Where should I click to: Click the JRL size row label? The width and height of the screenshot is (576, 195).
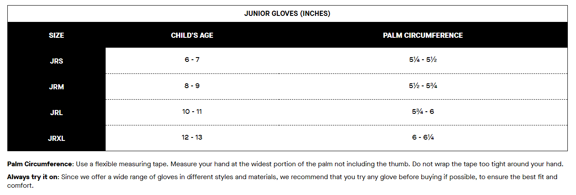point(56,113)
